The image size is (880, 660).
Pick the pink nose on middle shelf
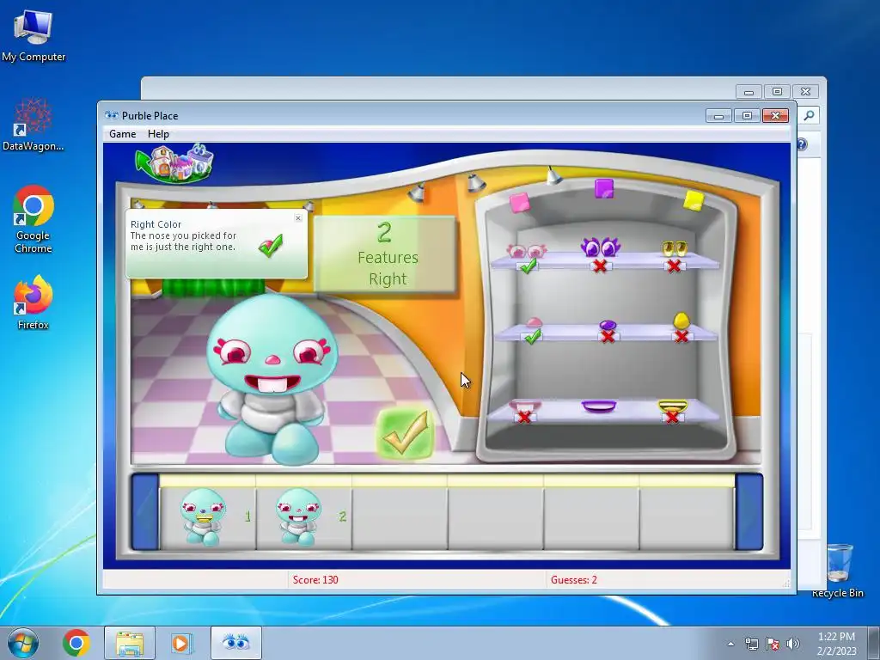(534, 323)
